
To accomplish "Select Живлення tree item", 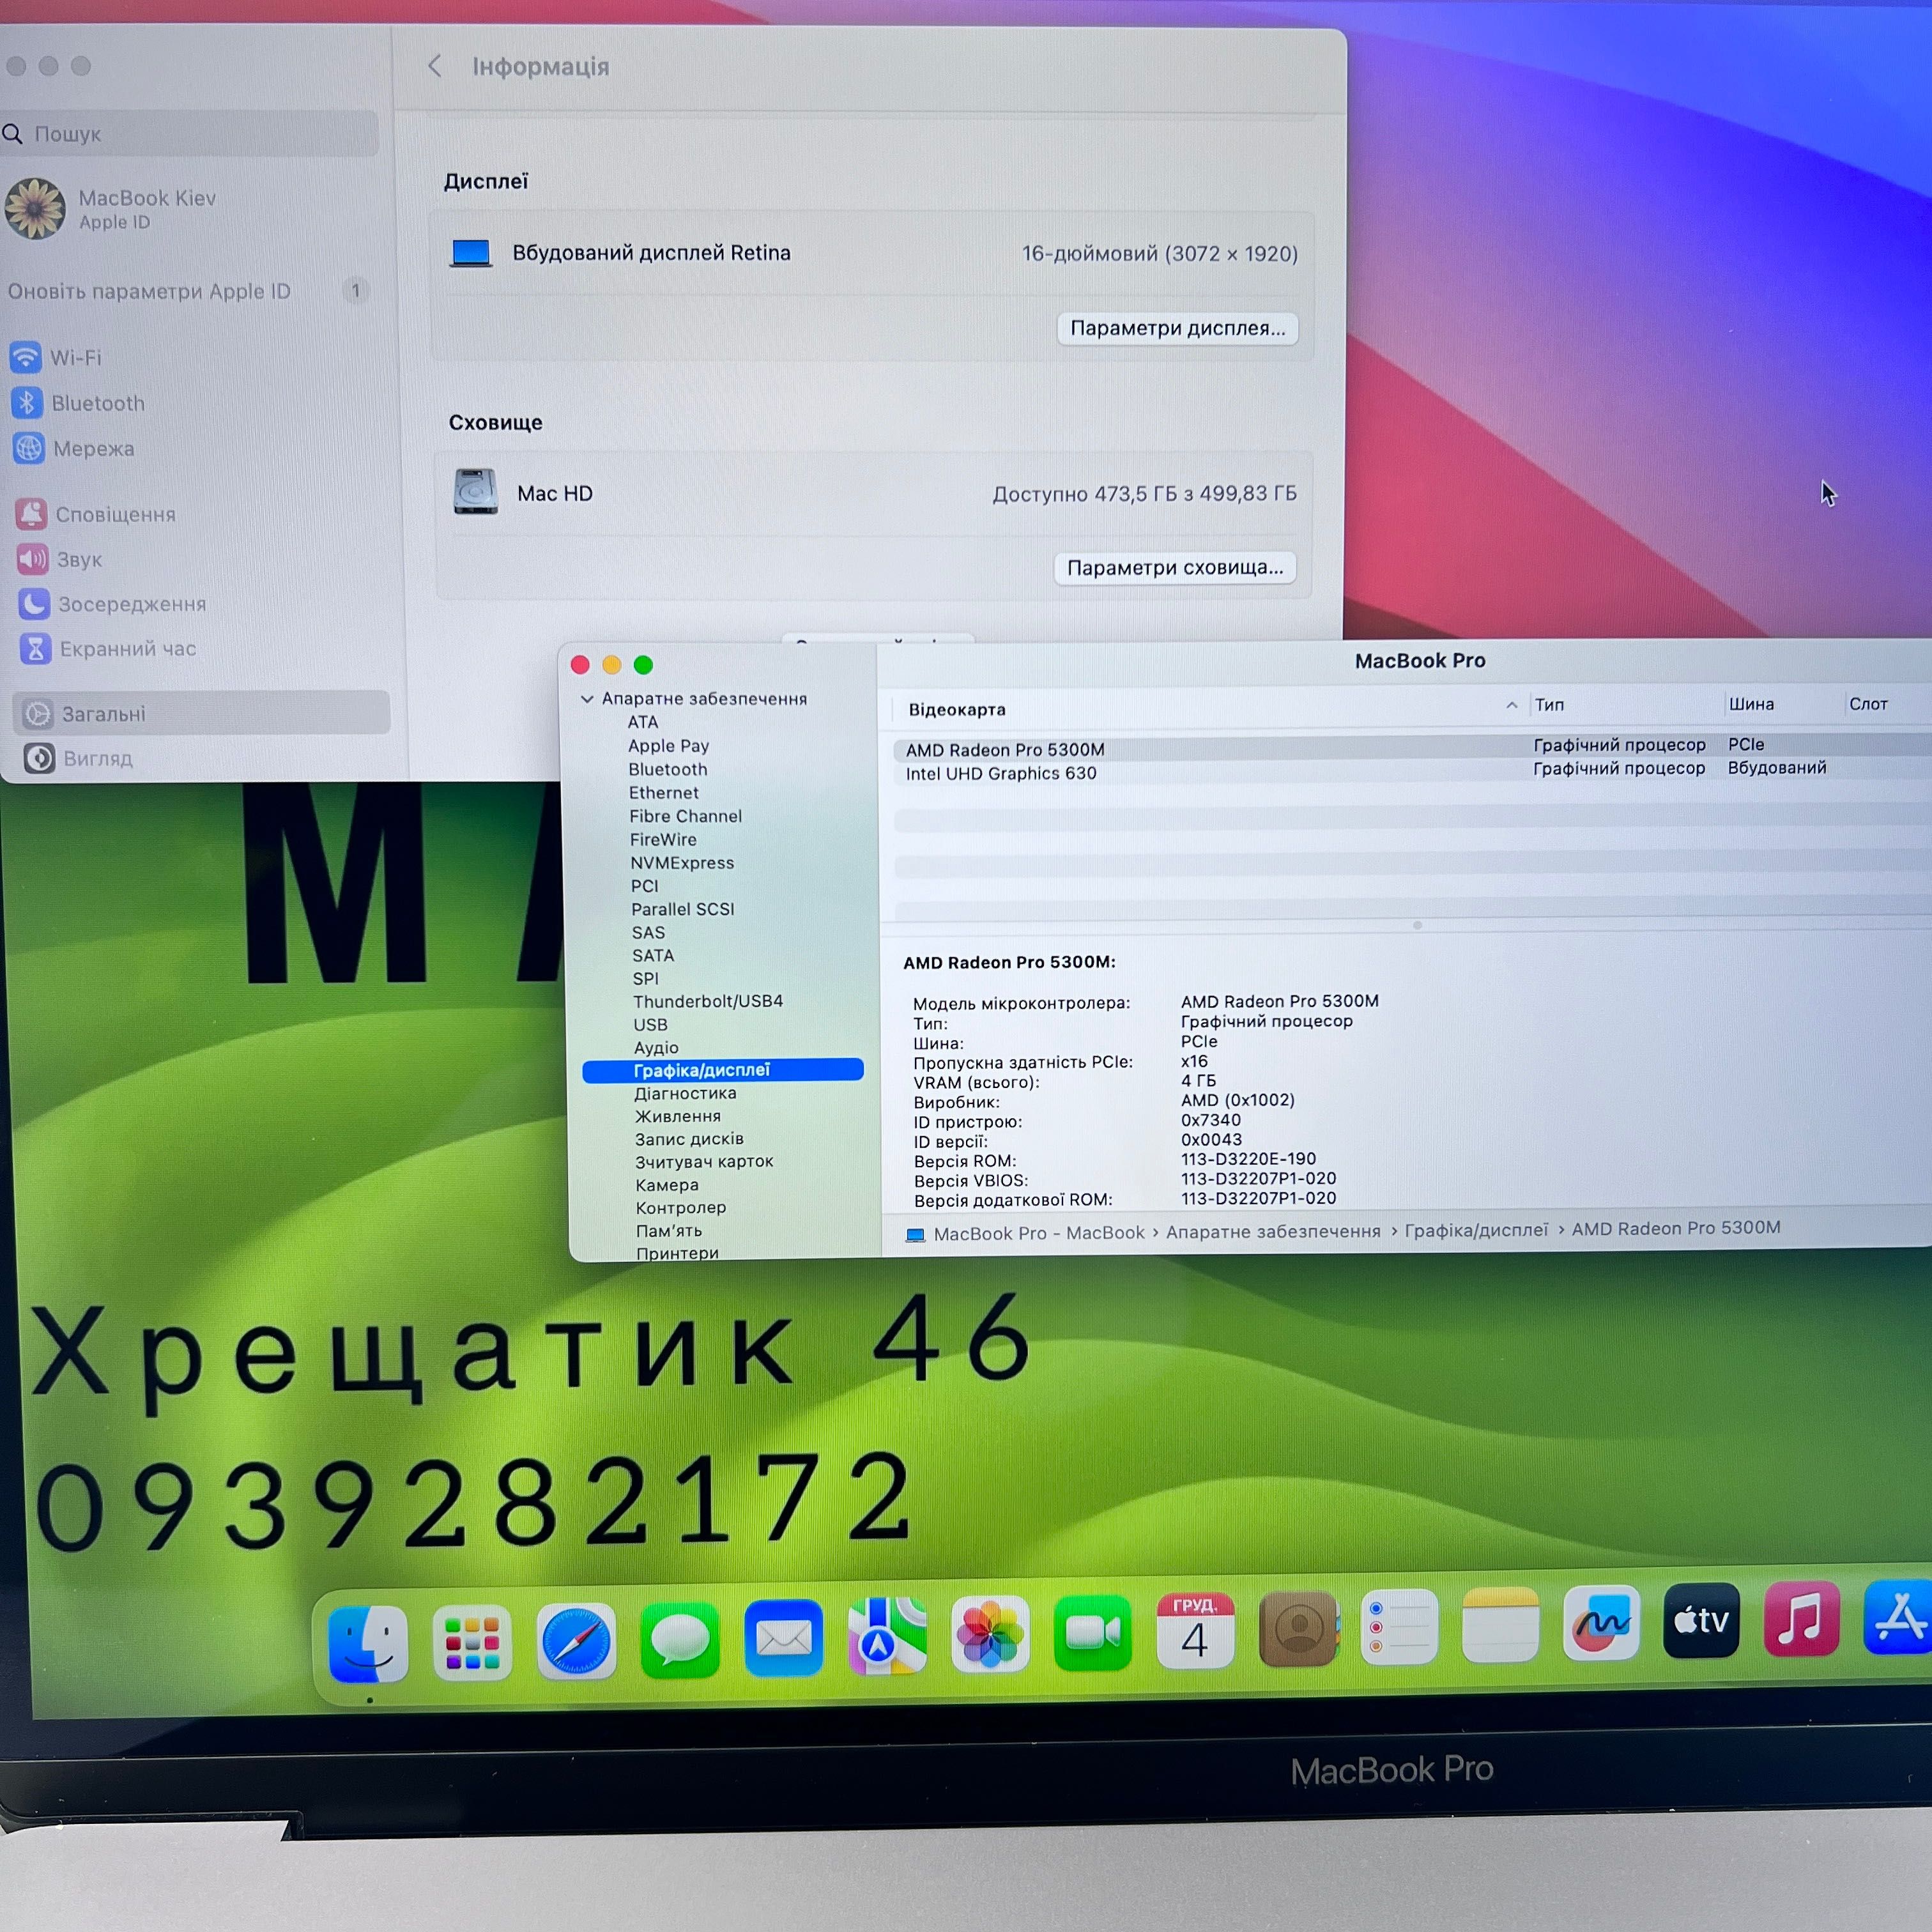I will pos(678,1117).
